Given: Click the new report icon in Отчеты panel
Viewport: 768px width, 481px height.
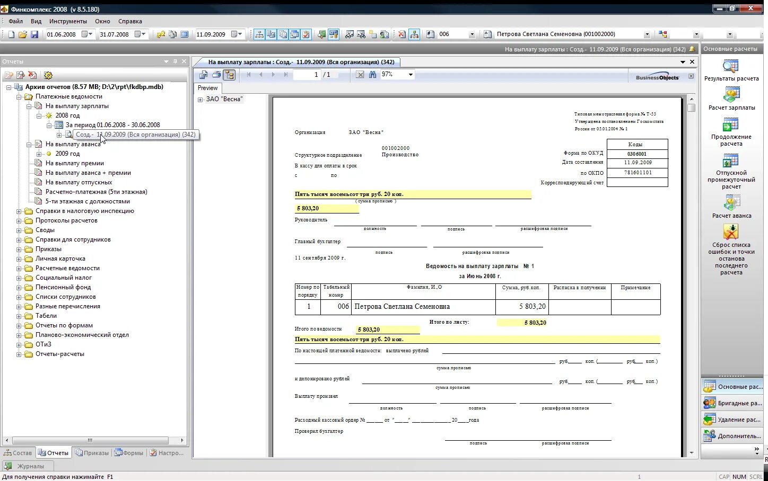Looking at the screenshot, I should coord(8,75).
